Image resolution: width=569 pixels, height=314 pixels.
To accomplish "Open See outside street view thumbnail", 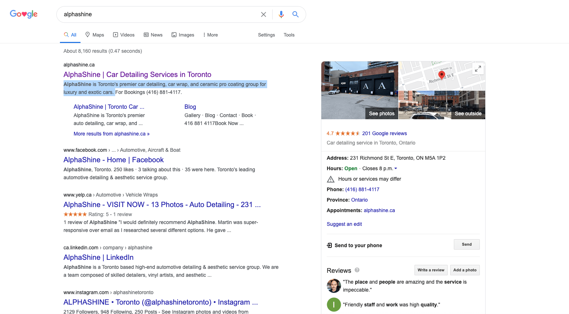I will pos(442,105).
